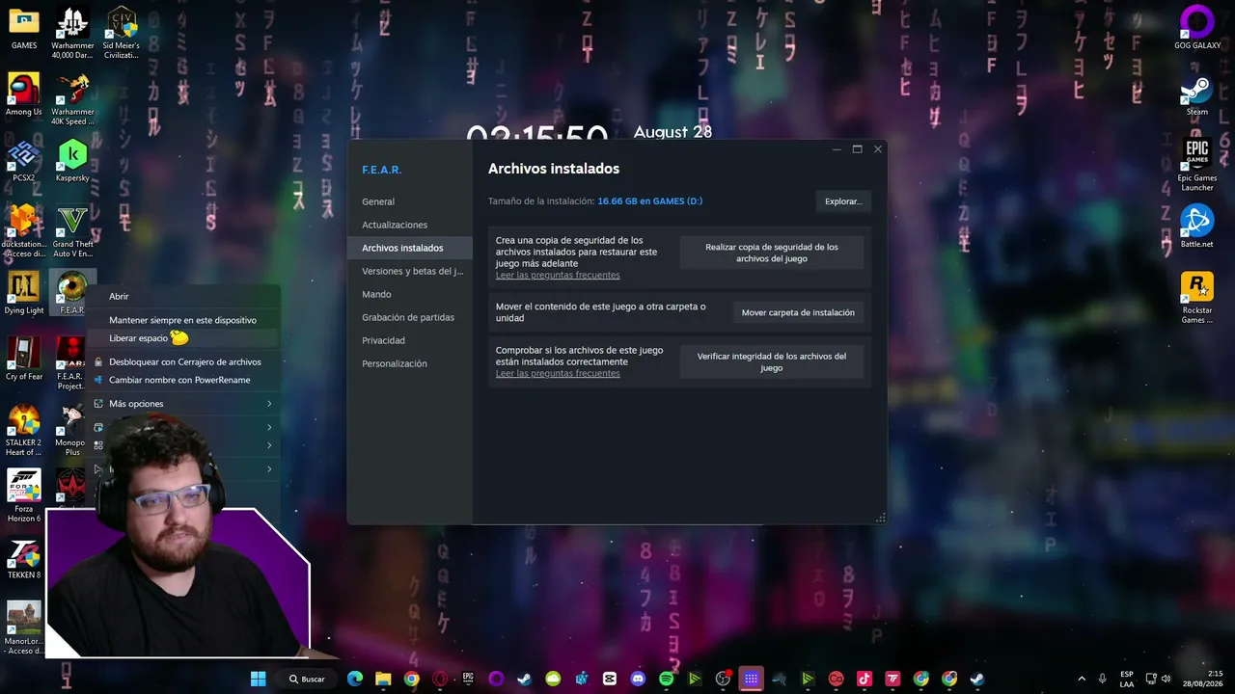Open Spotify from the taskbar

(666, 679)
